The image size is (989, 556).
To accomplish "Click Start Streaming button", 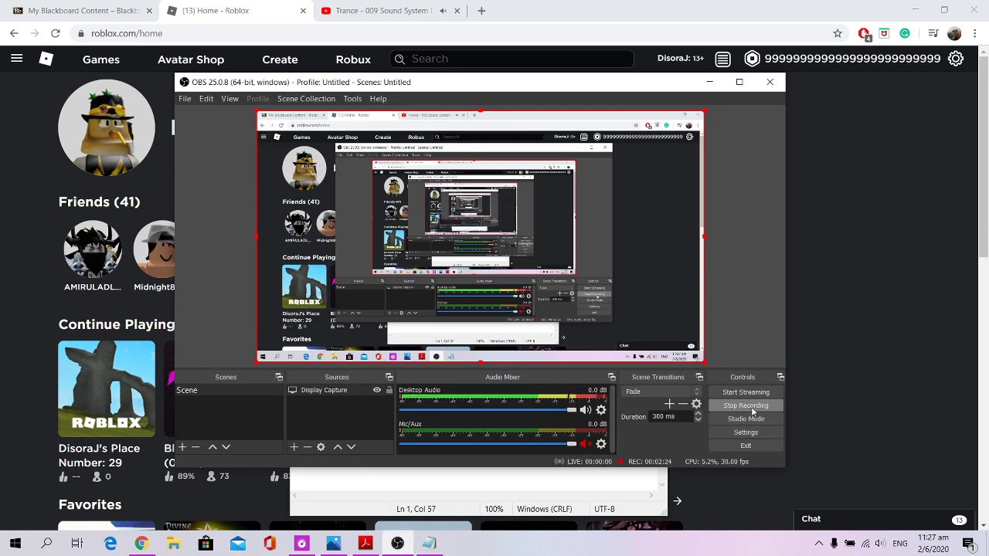I will (746, 392).
